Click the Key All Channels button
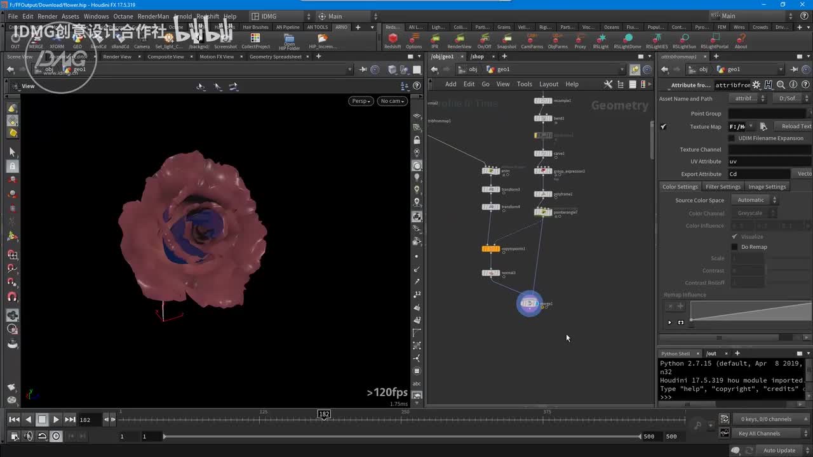Viewport: 813px width, 457px height. (759, 434)
